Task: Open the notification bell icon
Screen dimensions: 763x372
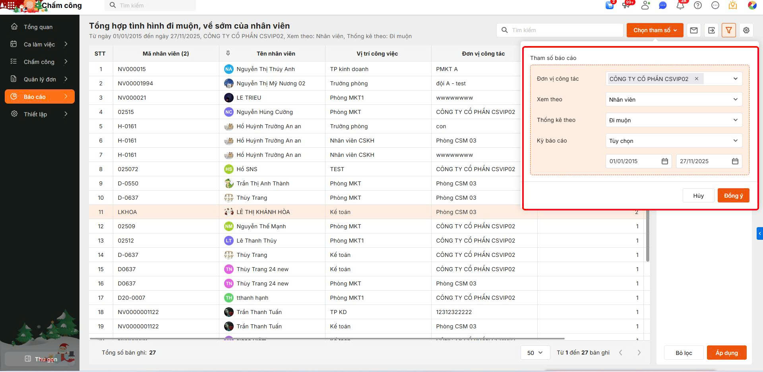Action: pos(680,6)
